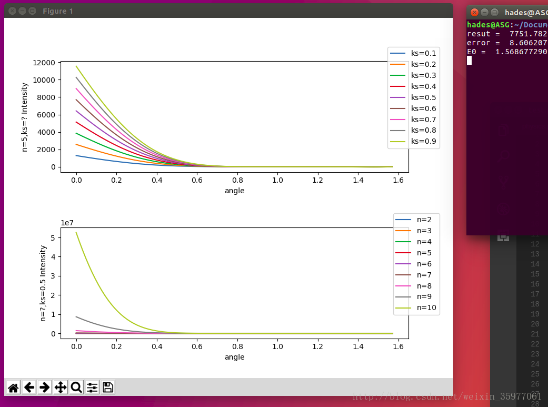The width and height of the screenshot is (548, 407).
Task: Click the 'resut =' line in terminal
Action: 507,34
